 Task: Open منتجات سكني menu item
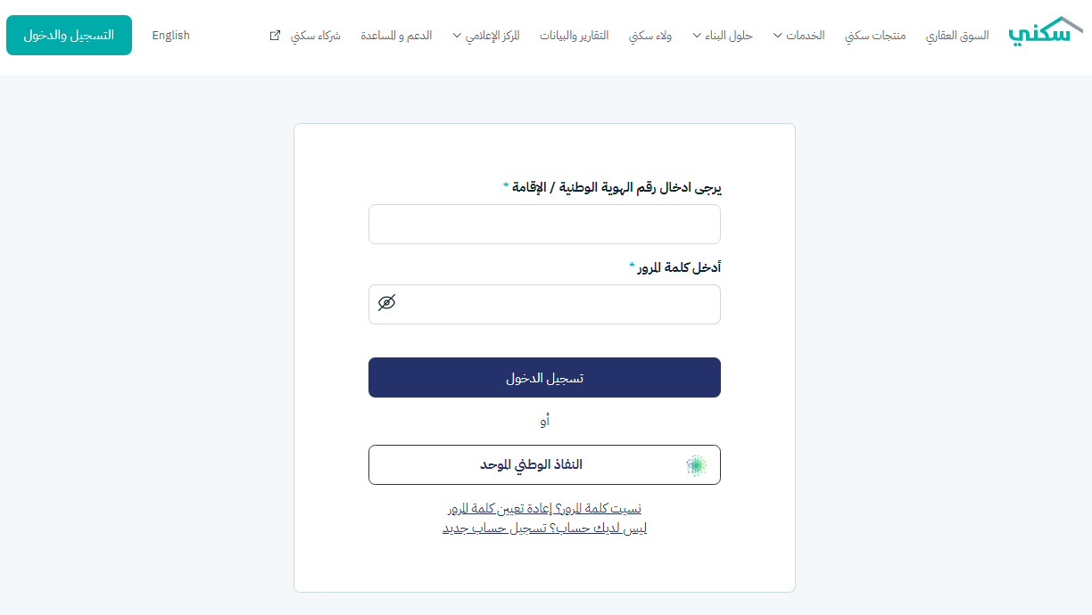875,36
